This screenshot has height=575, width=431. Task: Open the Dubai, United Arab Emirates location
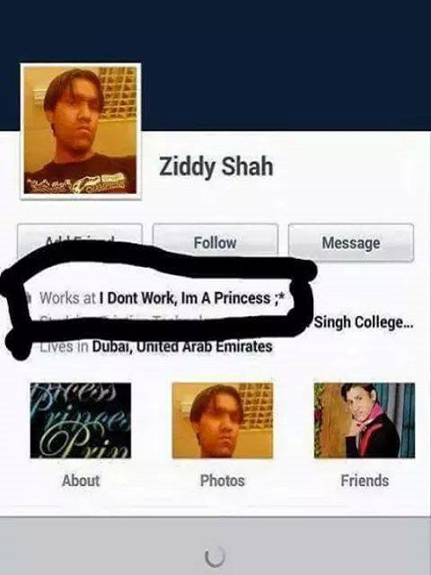pos(182,346)
